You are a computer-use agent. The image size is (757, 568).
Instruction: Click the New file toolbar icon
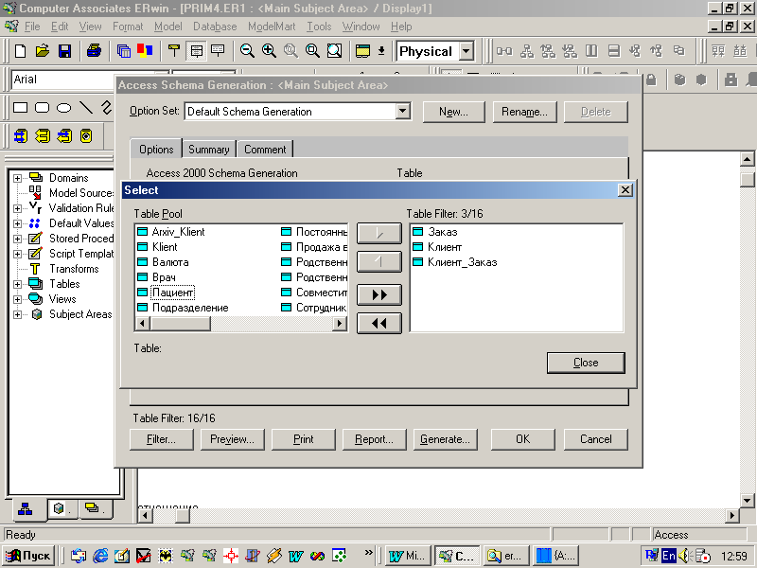click(x=20, y=51)
